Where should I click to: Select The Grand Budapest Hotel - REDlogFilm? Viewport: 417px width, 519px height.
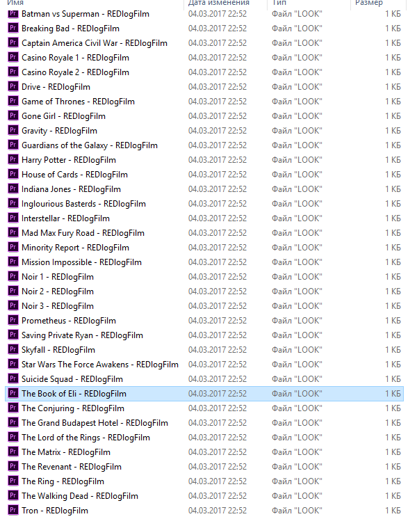pos(95,423)
